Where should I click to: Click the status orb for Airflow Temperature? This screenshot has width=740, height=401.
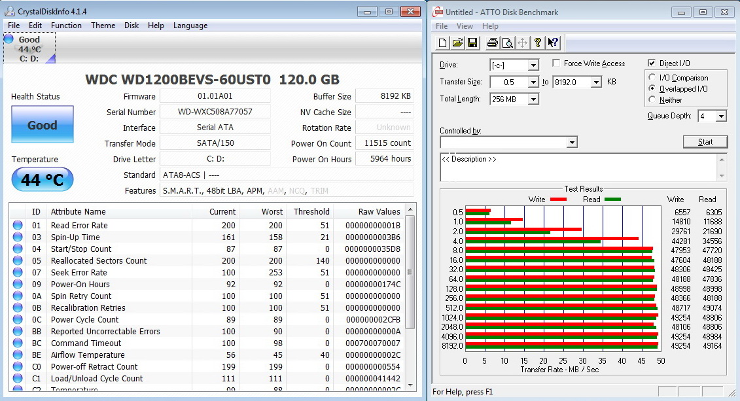click(x=18, y=355)
